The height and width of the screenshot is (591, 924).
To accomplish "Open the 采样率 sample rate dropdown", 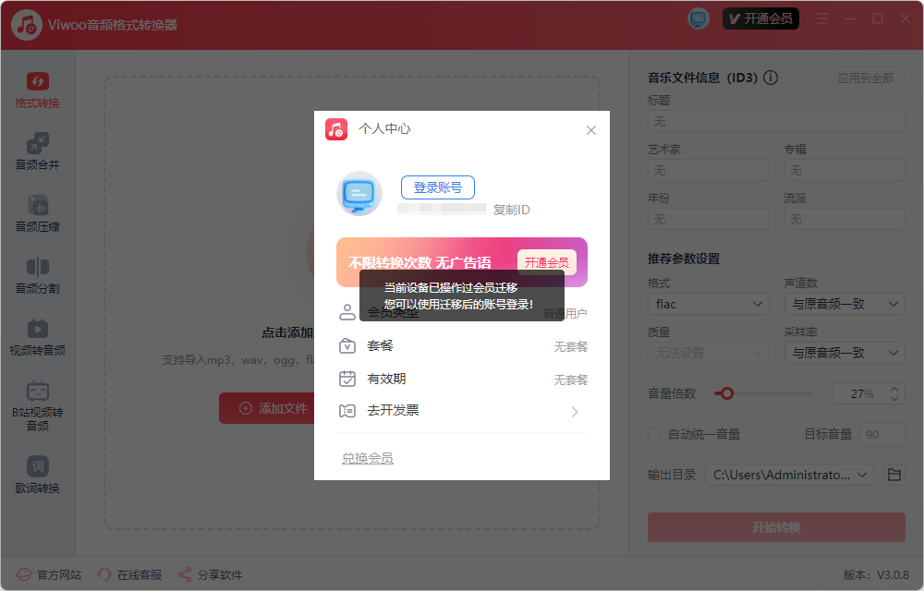I will pos(844,352).
